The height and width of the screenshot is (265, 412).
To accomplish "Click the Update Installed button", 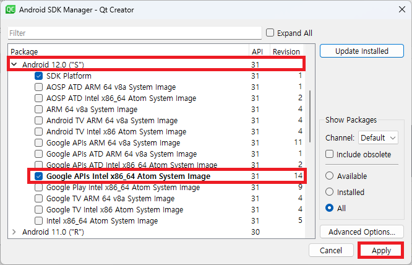I will point(361,51).
